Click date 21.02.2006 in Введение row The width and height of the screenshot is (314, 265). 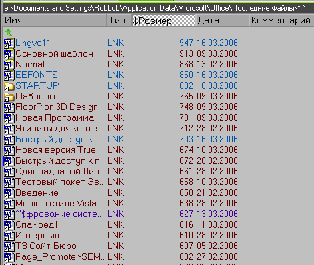(217, 193)
